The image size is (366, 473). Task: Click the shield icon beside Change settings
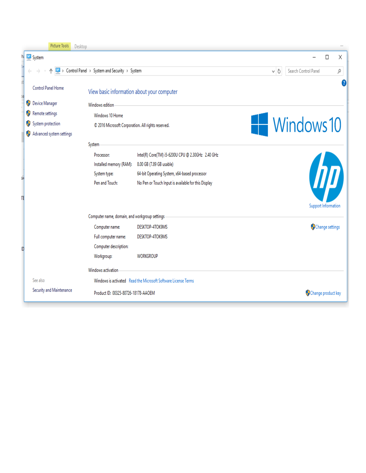click(x=313, y=227)
